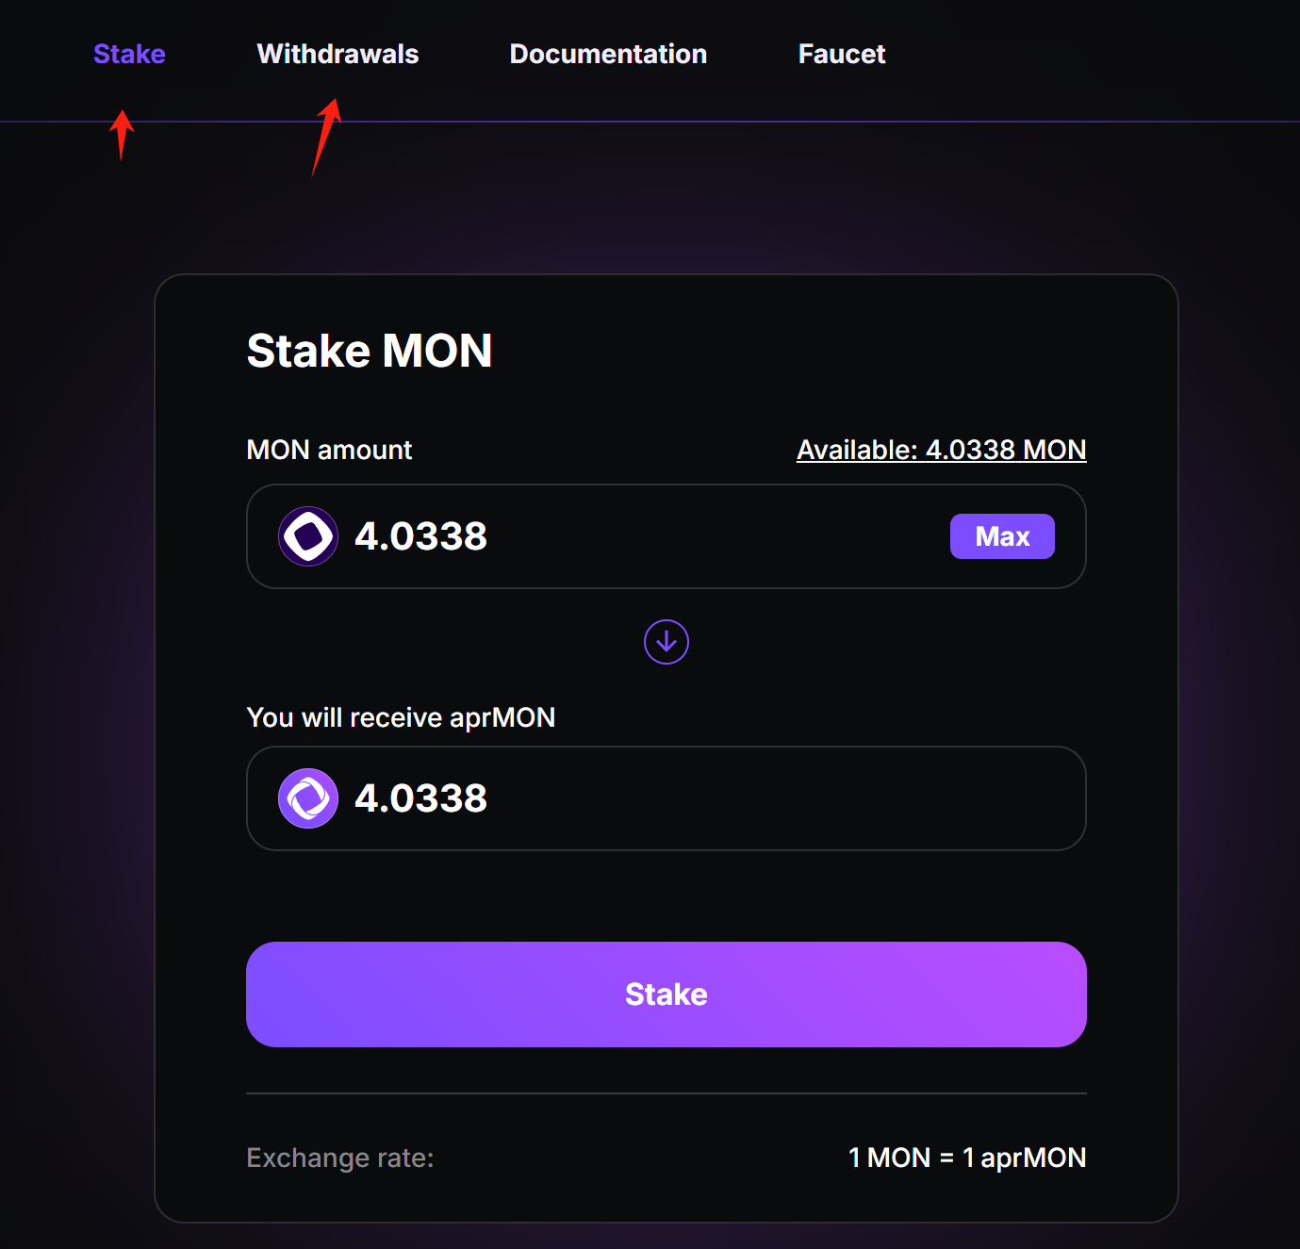The height and width of the screenshot is (1249, 1300).
Task: Click the You will receive aprMON label
Action: [x=401, y=717]
